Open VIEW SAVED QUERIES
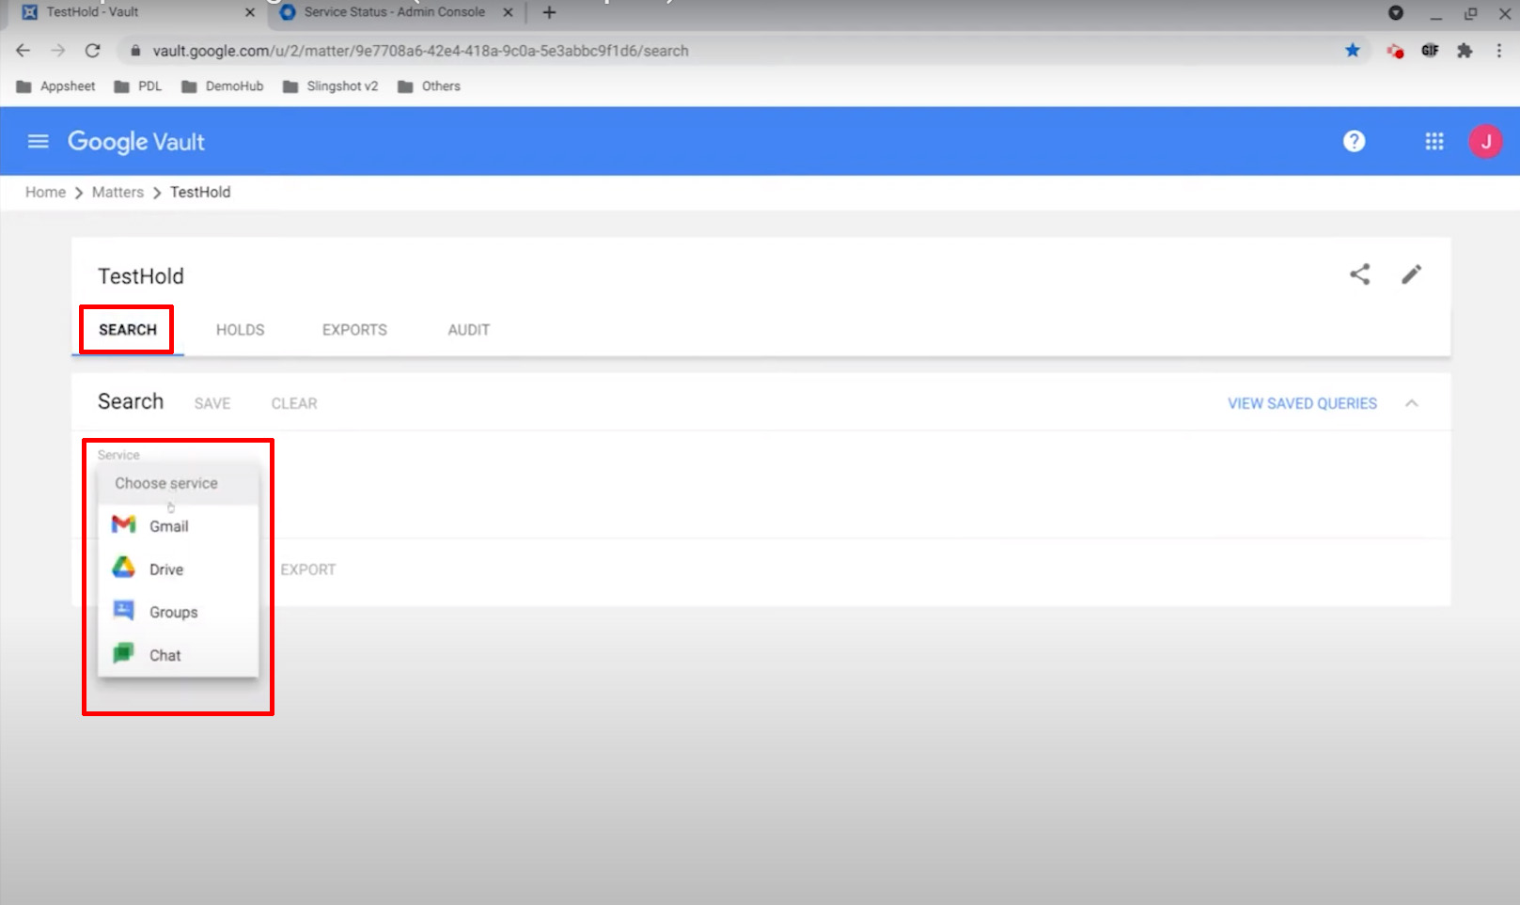The width and height of the screenshot is (1520, 905). [x=1301, y=402]
